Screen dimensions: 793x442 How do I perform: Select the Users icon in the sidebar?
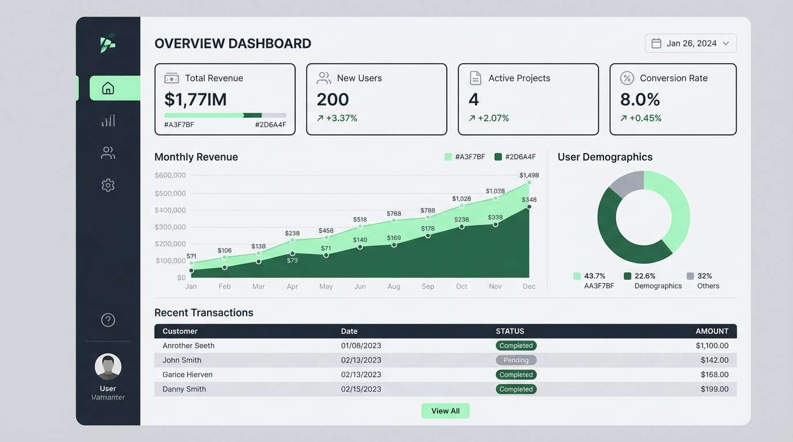[108, 152]
